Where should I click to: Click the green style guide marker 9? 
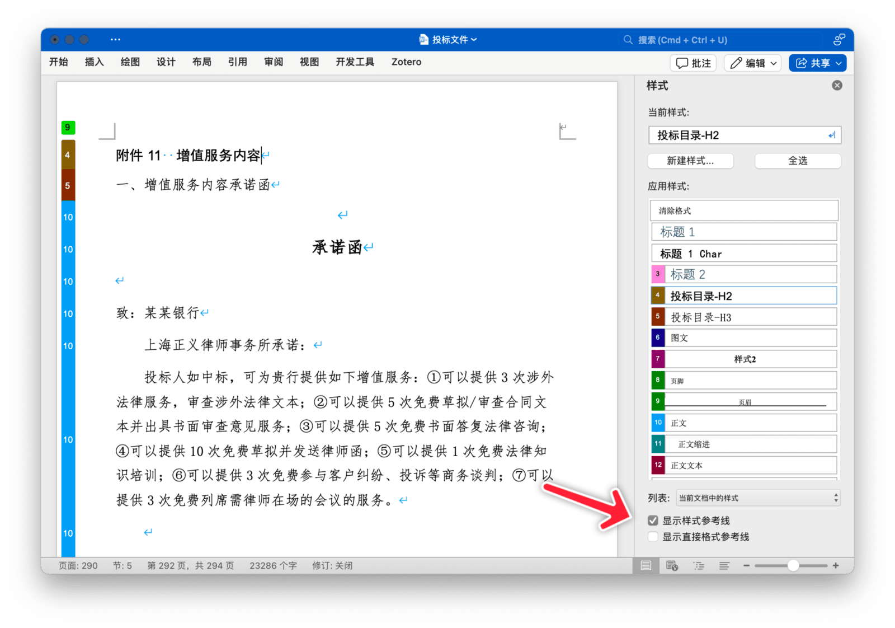point(68,128)
